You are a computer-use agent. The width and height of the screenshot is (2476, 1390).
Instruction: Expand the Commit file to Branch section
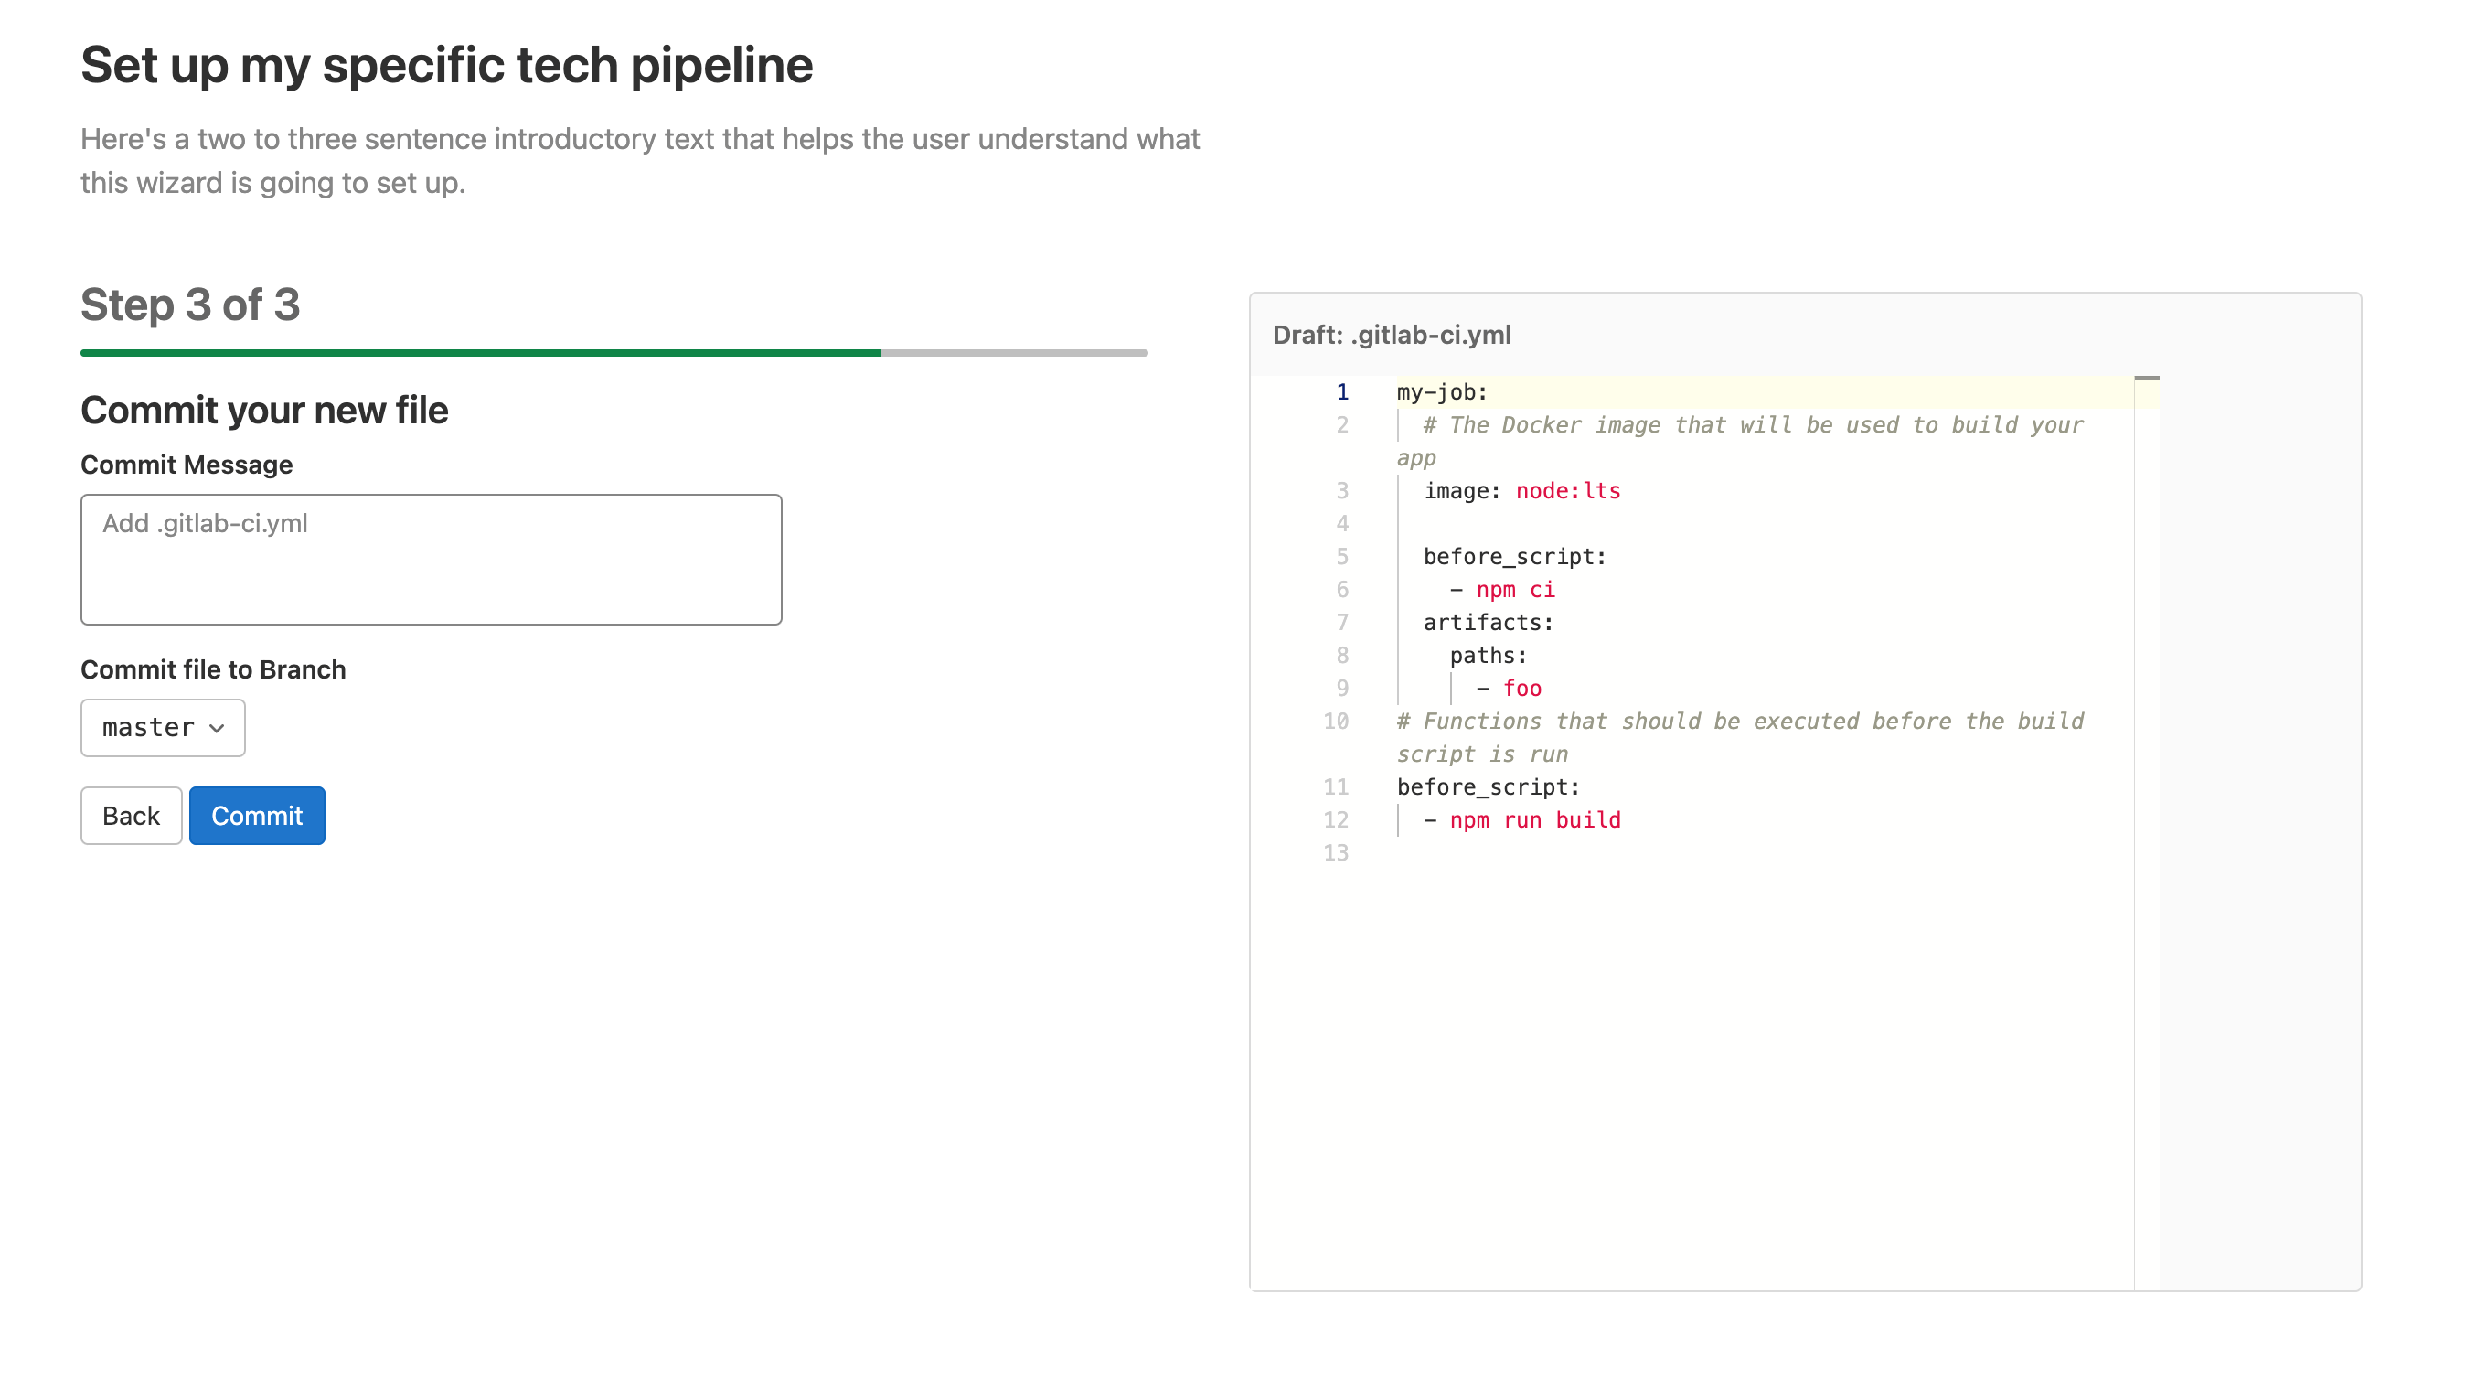164,726
